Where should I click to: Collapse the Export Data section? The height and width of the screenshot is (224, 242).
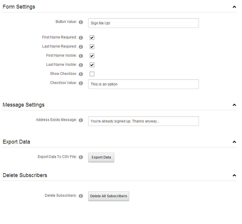tap(234, 142)
